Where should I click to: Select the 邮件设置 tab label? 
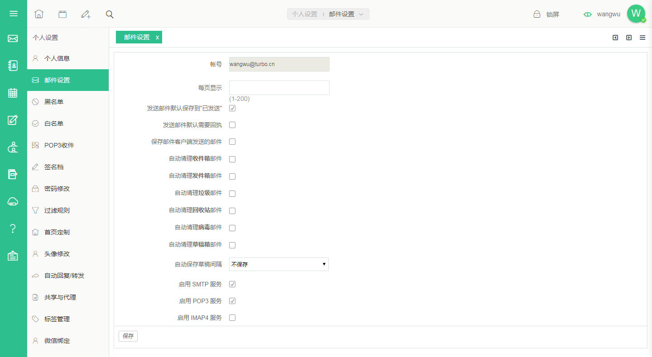point(137,38)
